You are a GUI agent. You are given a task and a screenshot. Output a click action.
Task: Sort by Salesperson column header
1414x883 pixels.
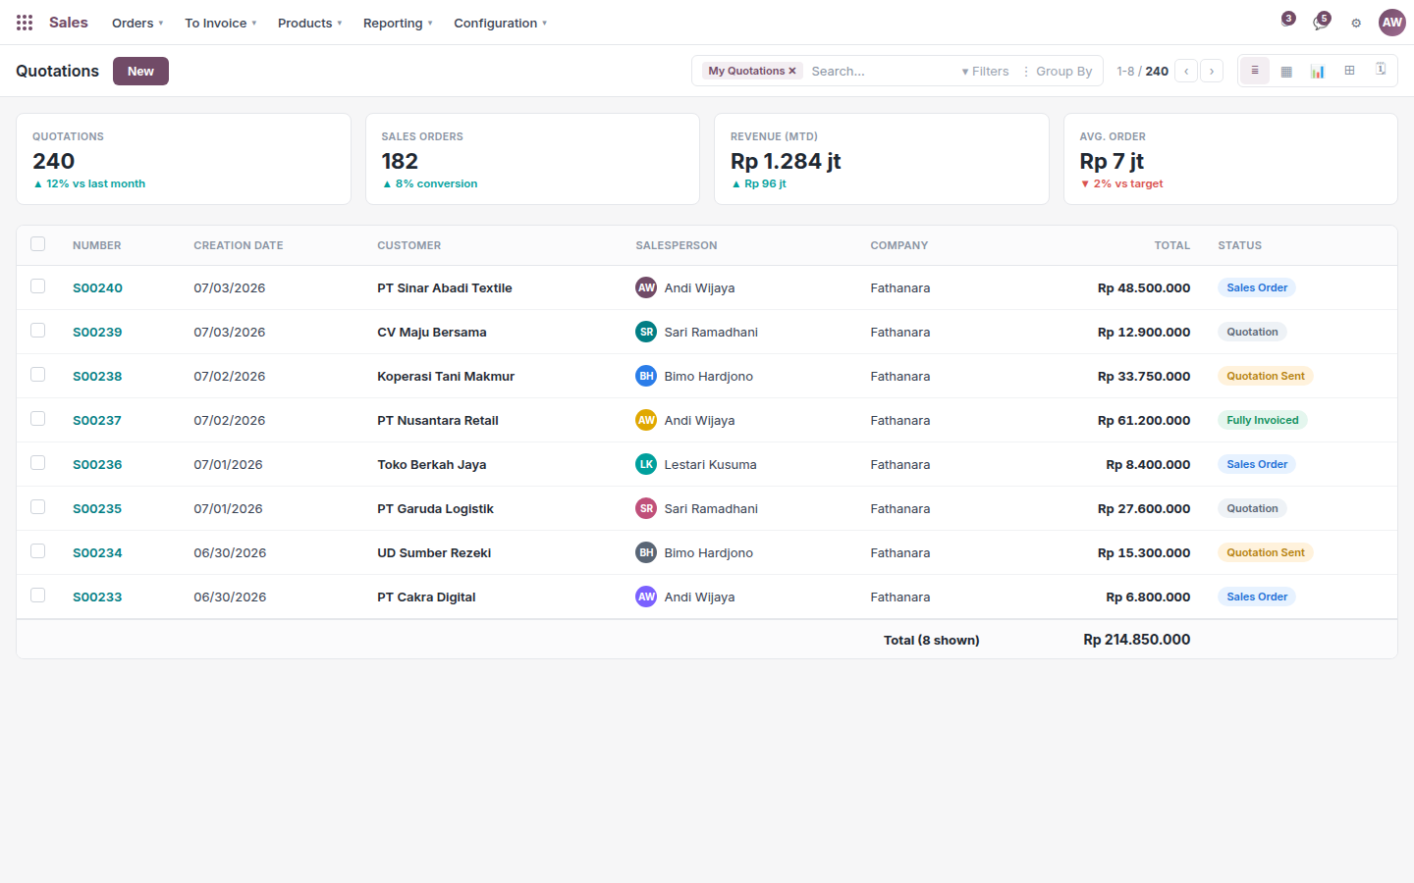(x=677, y=245)
